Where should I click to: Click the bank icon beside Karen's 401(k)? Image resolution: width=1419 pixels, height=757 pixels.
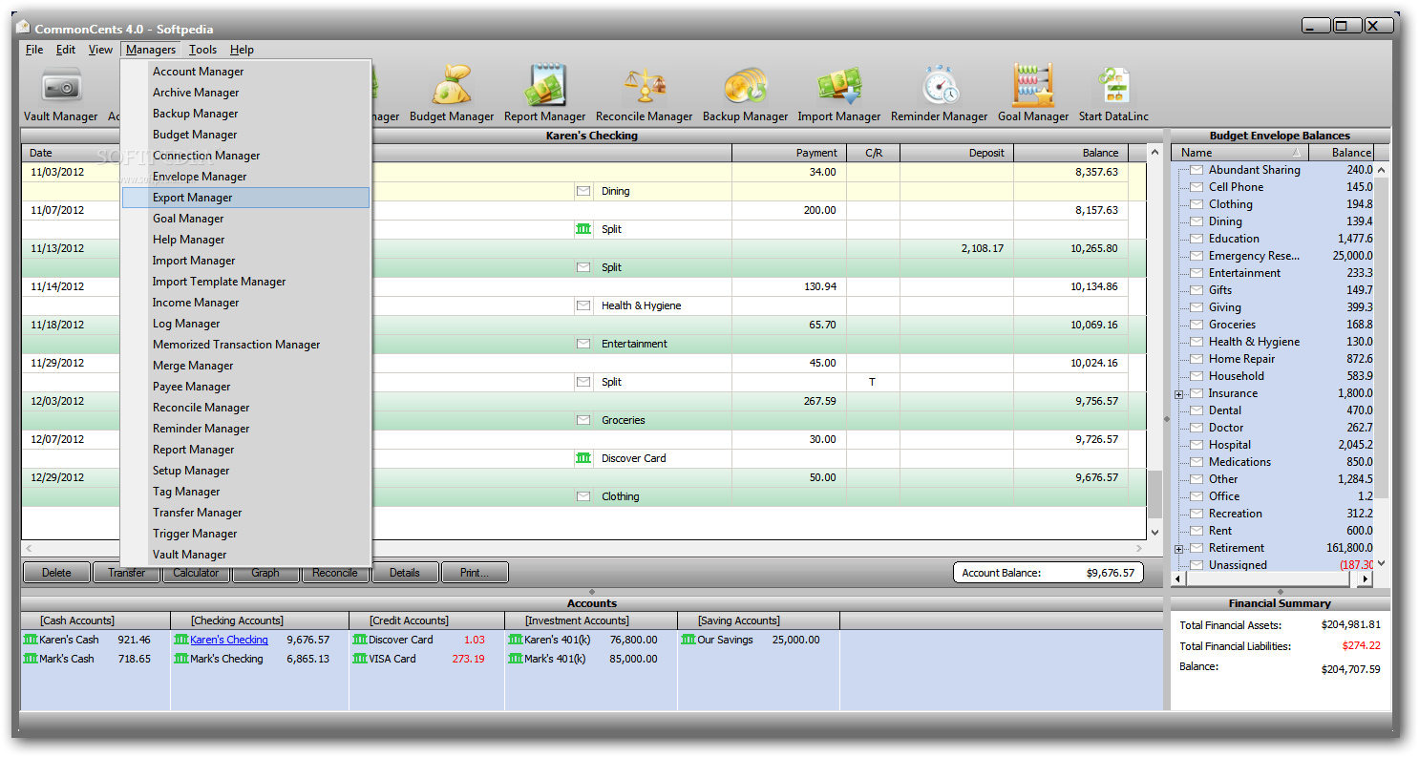point(516,640)
